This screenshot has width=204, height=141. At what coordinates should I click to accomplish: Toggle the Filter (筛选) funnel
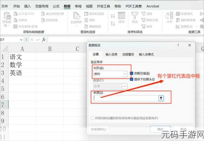pyautogui.click(x=135, y=18)
